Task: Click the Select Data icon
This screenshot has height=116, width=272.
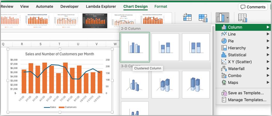Action: pyautogui.click(x=203, y=18)
